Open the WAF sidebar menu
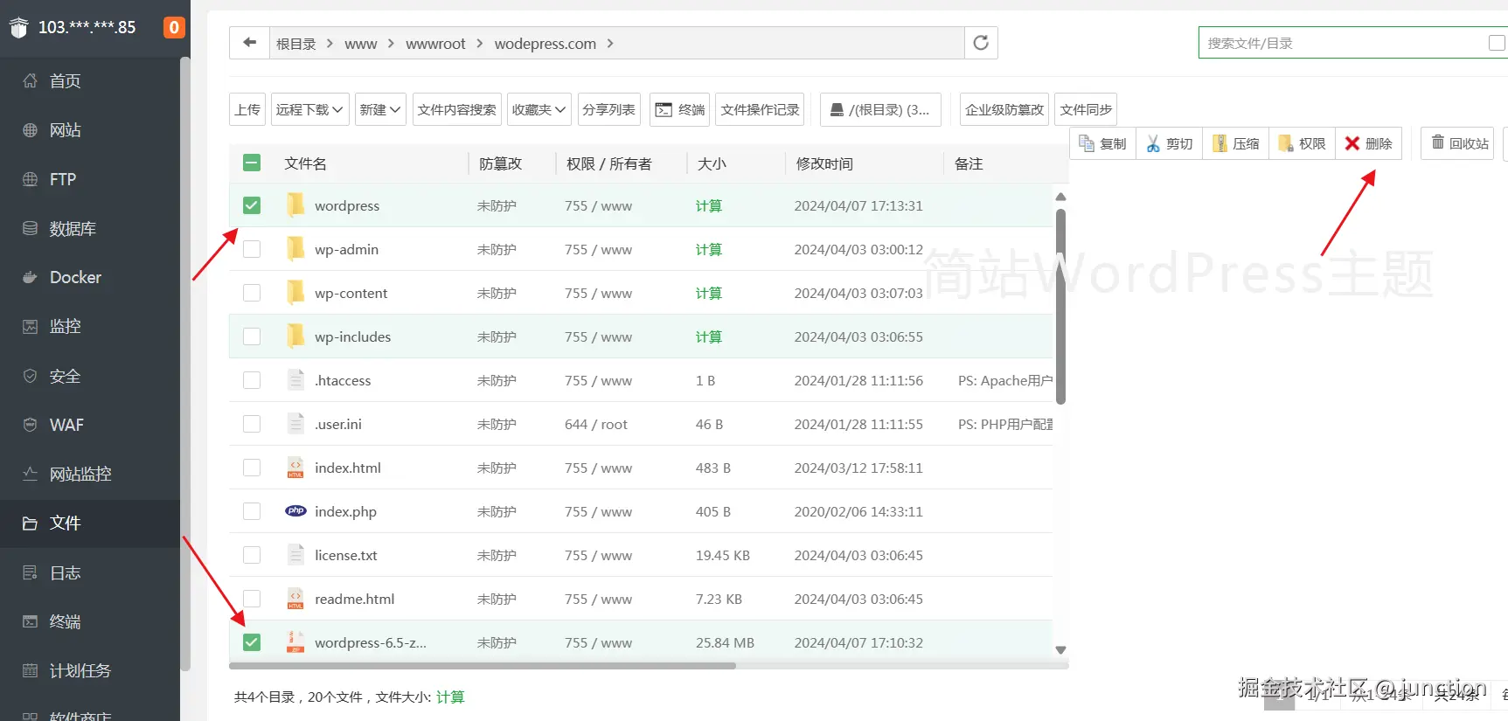1508x721 pixels. coord(90,425)
